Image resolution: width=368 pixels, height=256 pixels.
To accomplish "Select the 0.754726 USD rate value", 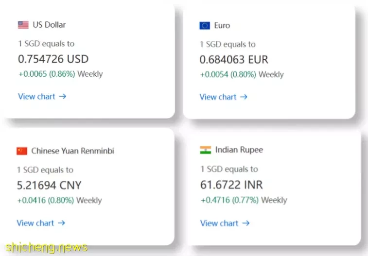I will [53, 59].
